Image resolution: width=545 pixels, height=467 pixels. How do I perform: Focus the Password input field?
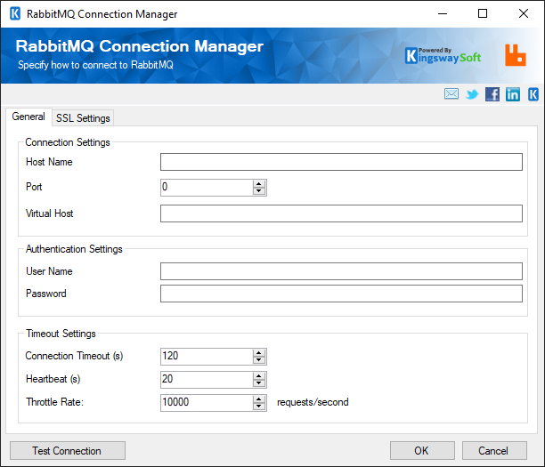(x=341, y=294)
